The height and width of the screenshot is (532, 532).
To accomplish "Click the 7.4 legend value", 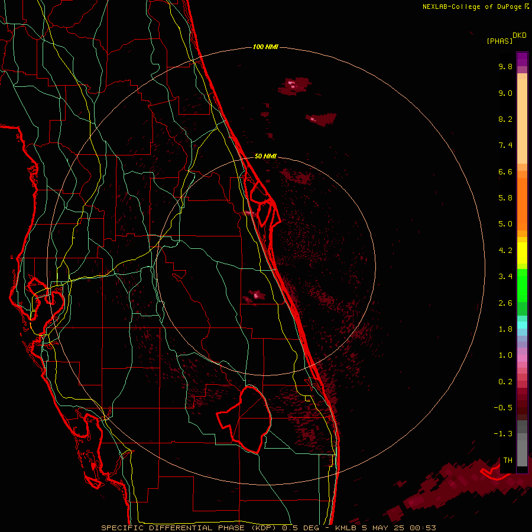I will tap(505, 145).
